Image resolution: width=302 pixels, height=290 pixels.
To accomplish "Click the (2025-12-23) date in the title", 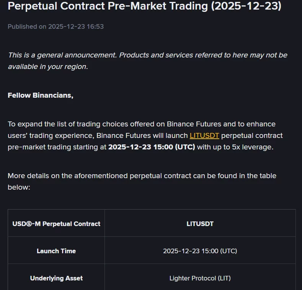I will click(246, 6).
